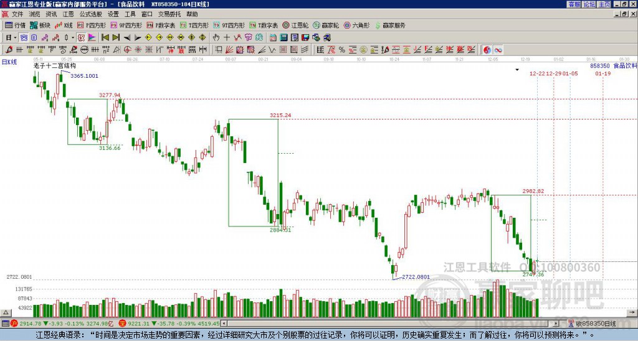Click horizontal scrollbar right arrow
This screenshot has height=341, width=638.
click(x=556, y=324)
